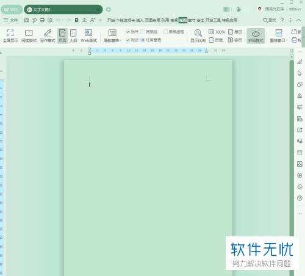Open the Section tab (章节)
This screenshot has height=276, width=305.
[192, 20]
